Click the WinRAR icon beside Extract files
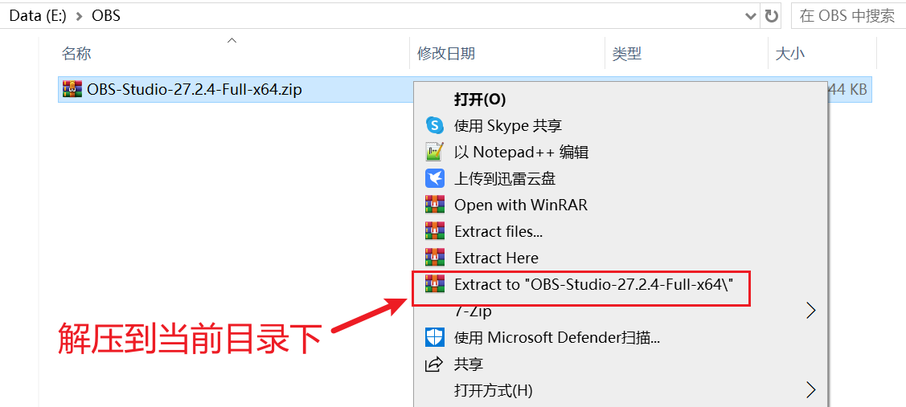Viewport: 906px width, 407px height. point(435,231)
